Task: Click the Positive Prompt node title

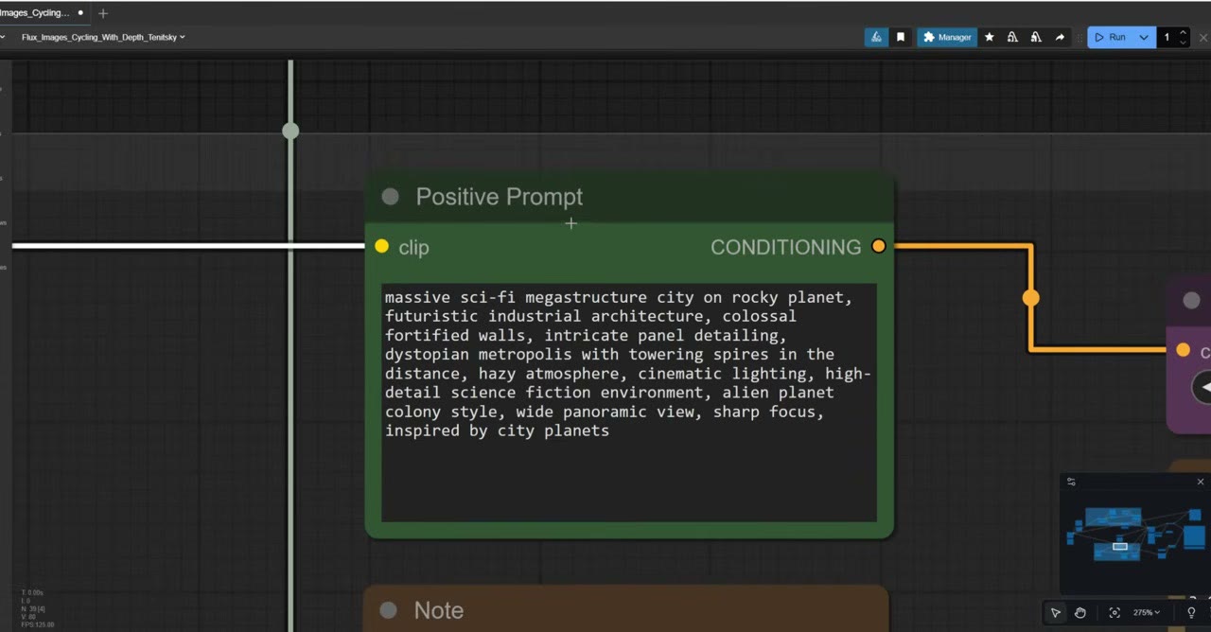Action: point(499,197)
